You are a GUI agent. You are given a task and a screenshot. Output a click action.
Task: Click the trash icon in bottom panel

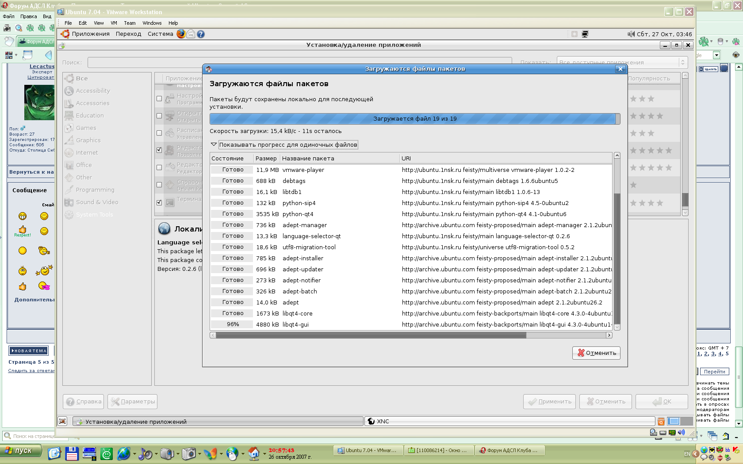click(661, 422)
